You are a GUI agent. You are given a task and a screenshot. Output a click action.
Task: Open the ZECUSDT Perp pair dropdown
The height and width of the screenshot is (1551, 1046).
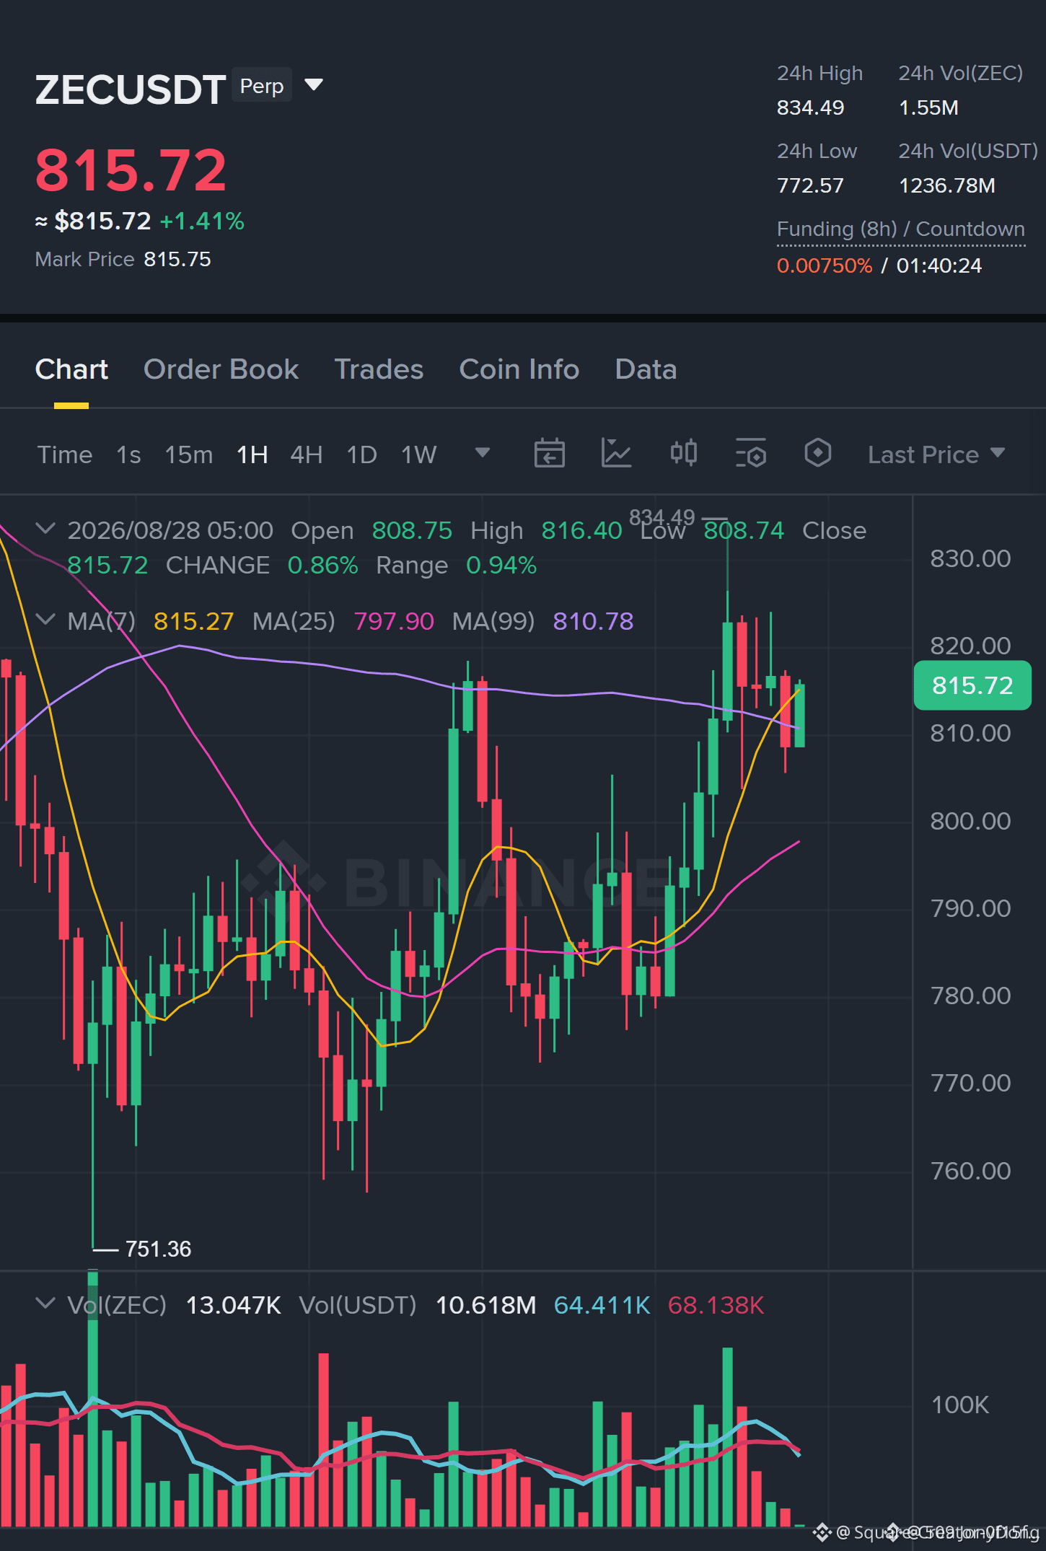click(314, 85)
